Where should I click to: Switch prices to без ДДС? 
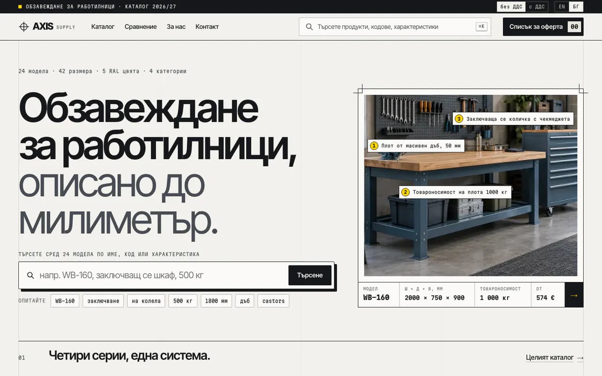(511, 7)
